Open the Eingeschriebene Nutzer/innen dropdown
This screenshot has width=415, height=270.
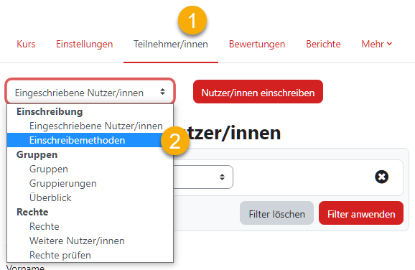click(x=90, y=93)
